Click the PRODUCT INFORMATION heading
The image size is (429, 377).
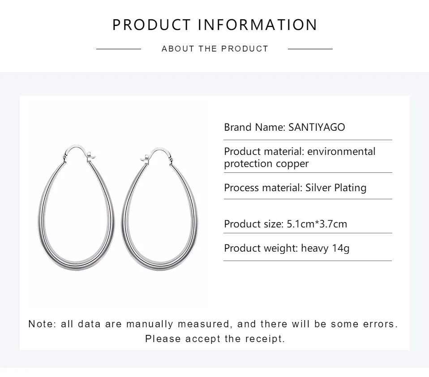tap(215, 25)
